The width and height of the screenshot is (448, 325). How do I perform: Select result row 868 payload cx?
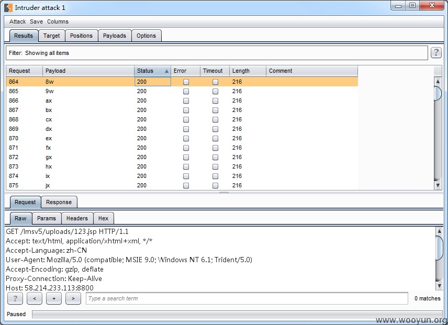point(182,119)
